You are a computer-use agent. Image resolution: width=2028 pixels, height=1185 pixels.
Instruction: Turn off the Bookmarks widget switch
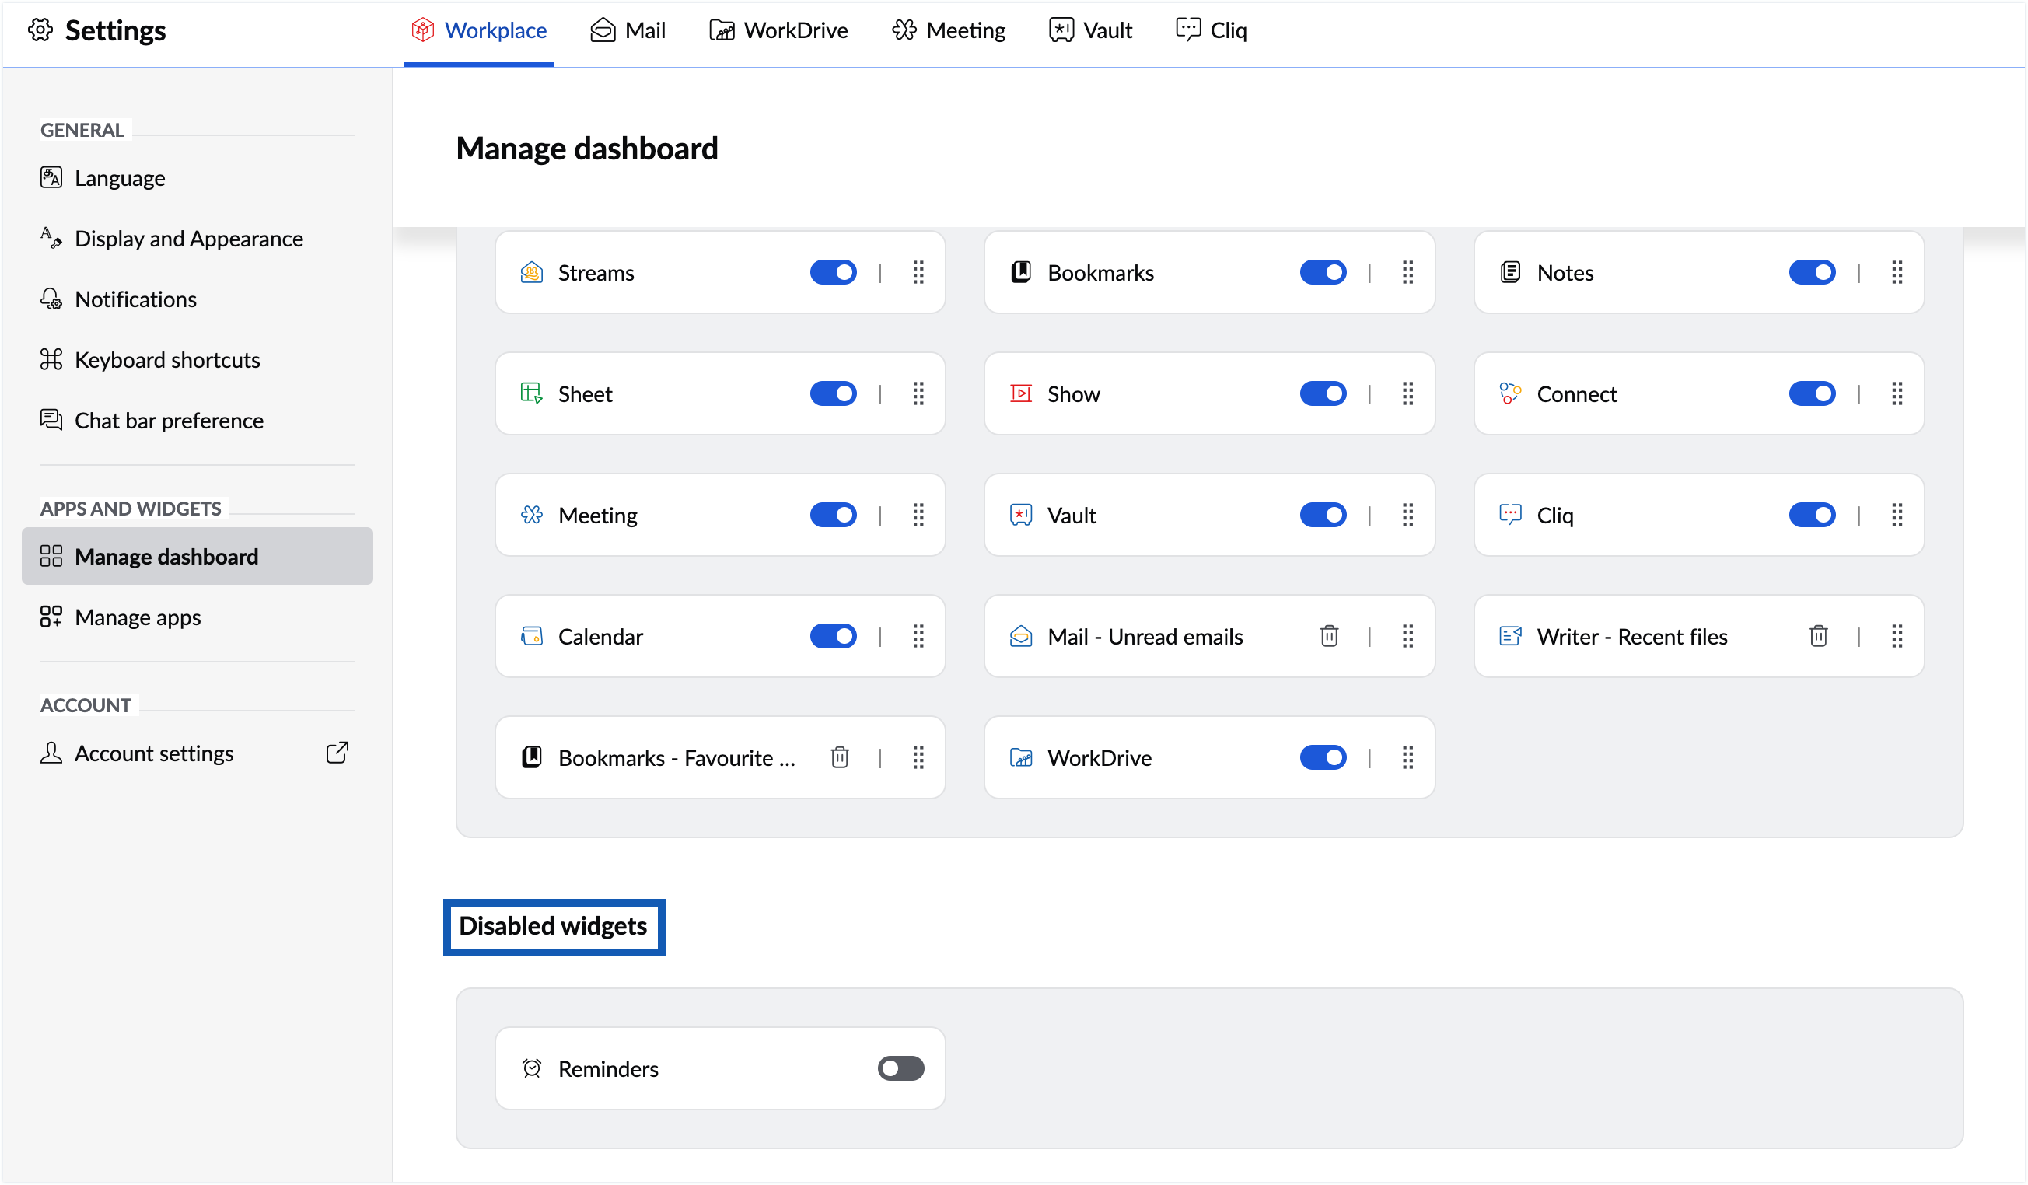[1323, 273]
